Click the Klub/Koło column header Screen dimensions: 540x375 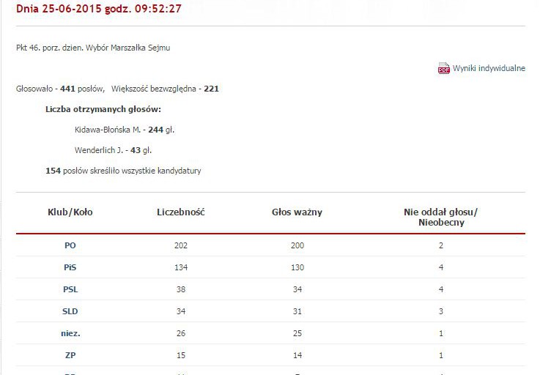(x=70, y=212)
